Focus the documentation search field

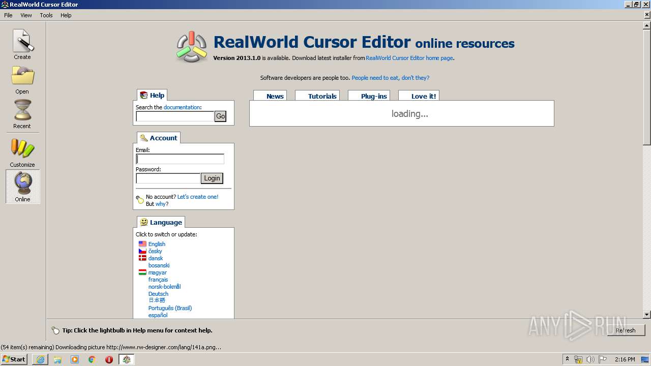click(175, 116)
